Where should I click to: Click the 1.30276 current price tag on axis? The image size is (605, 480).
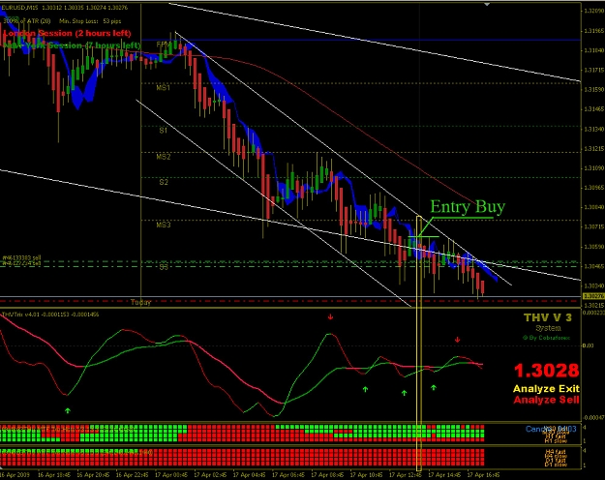click(593, 296)
